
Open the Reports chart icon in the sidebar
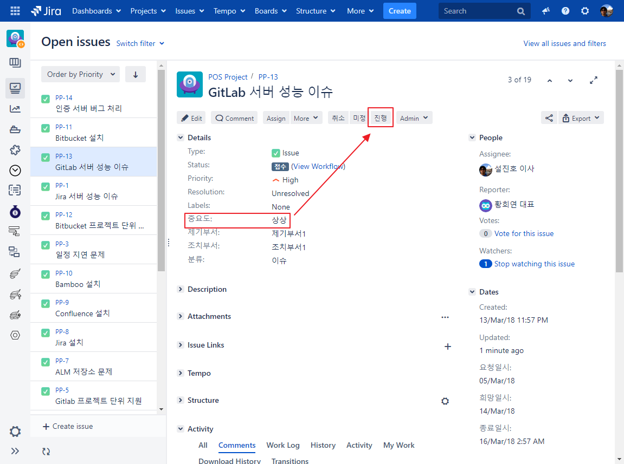pos(15,108)
